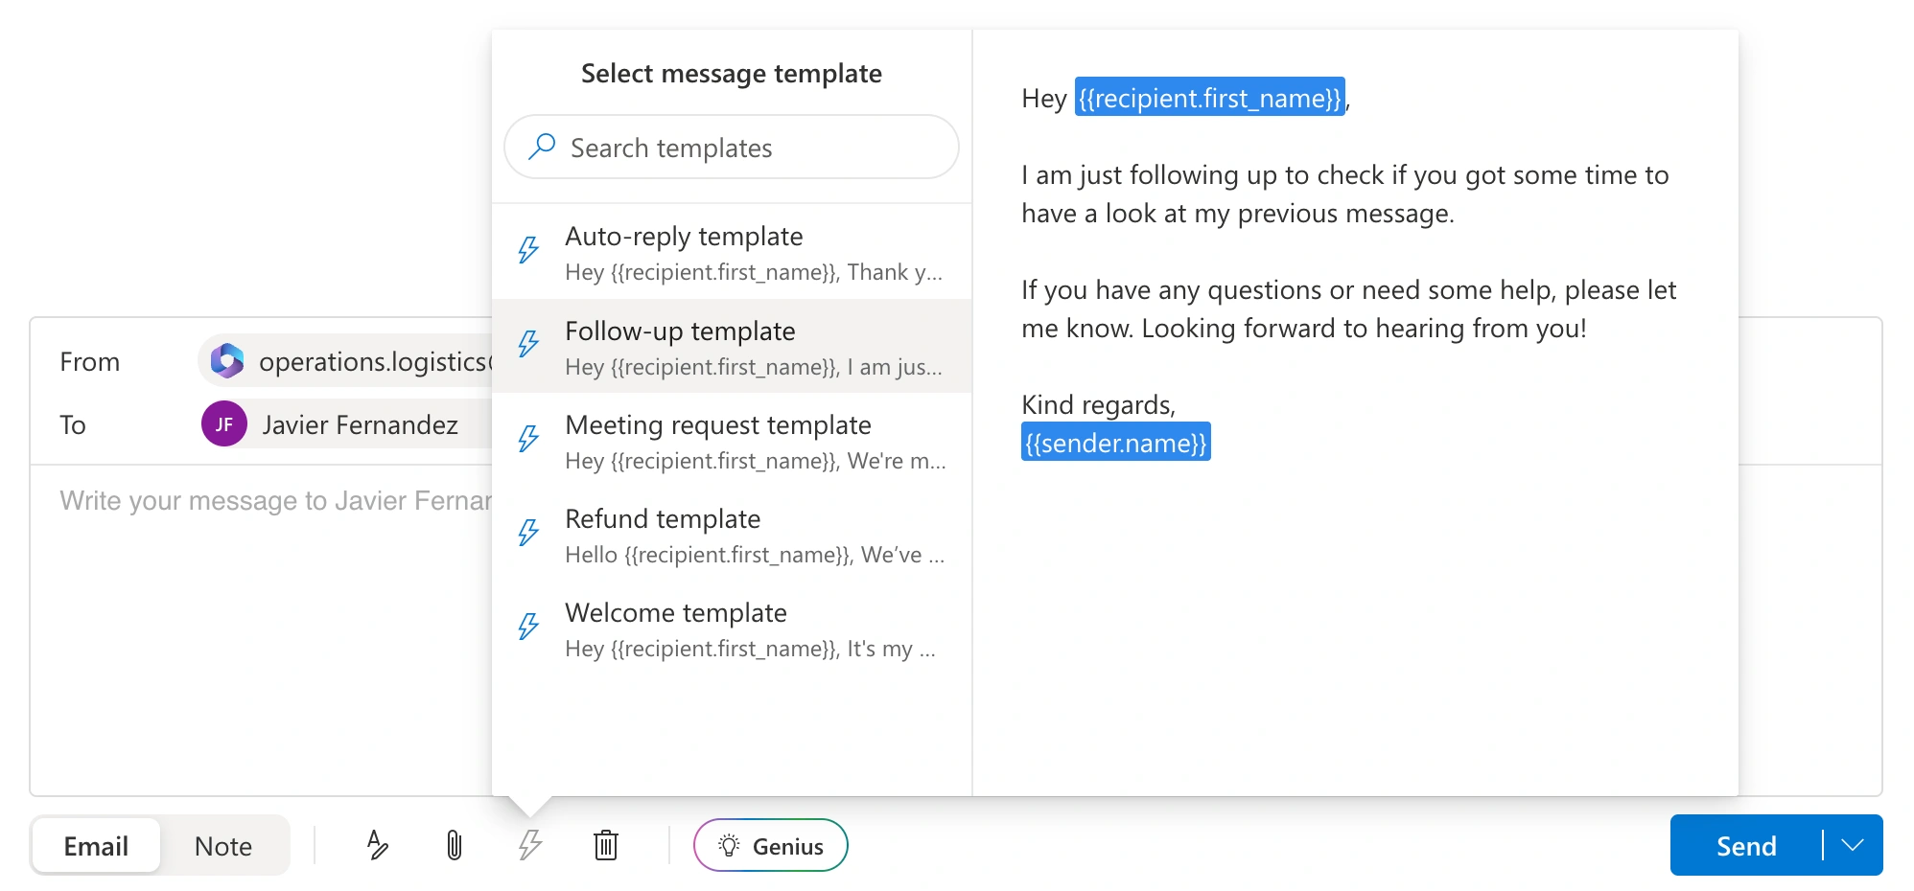
Task: Switch to the Email mode
Action: (x=96, y=846)
